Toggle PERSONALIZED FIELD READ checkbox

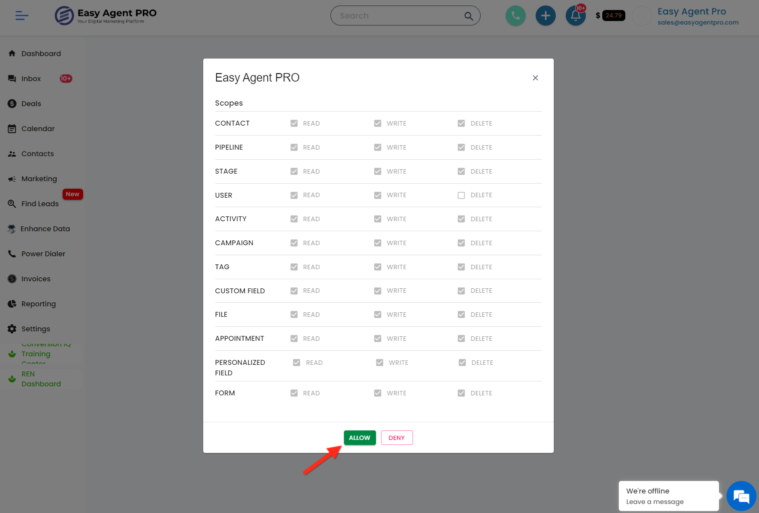point(296,362)
